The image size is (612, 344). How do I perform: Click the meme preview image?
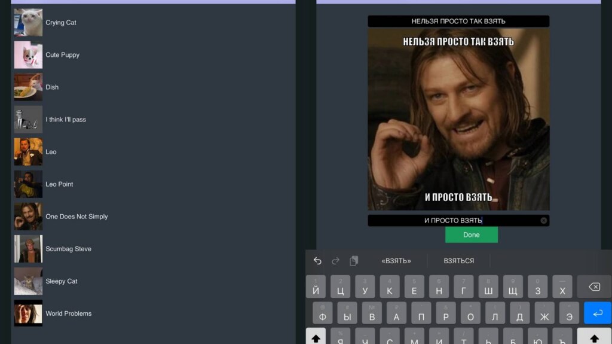click(458, 119)
